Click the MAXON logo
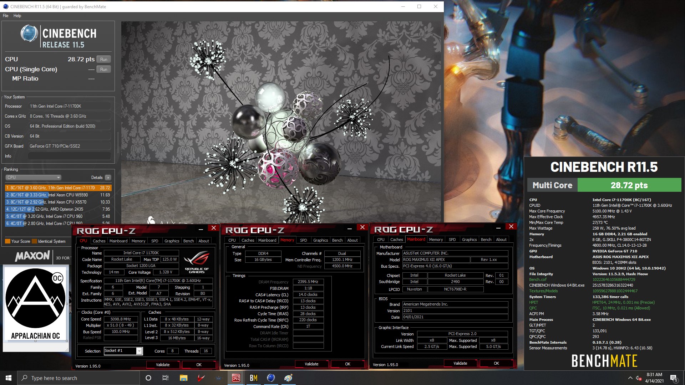Viewport: 685px width, 385px height. click(x=32, y=256)
